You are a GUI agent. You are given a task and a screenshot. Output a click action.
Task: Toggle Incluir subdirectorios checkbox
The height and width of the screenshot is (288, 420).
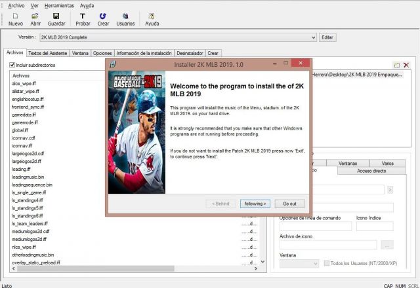(x=12, y=65)
